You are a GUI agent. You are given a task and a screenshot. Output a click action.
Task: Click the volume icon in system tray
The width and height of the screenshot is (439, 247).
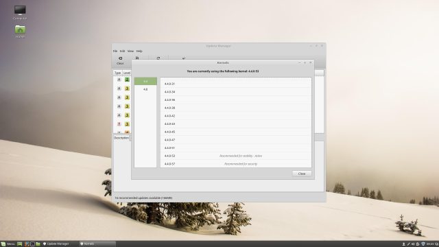click(413, 244)
